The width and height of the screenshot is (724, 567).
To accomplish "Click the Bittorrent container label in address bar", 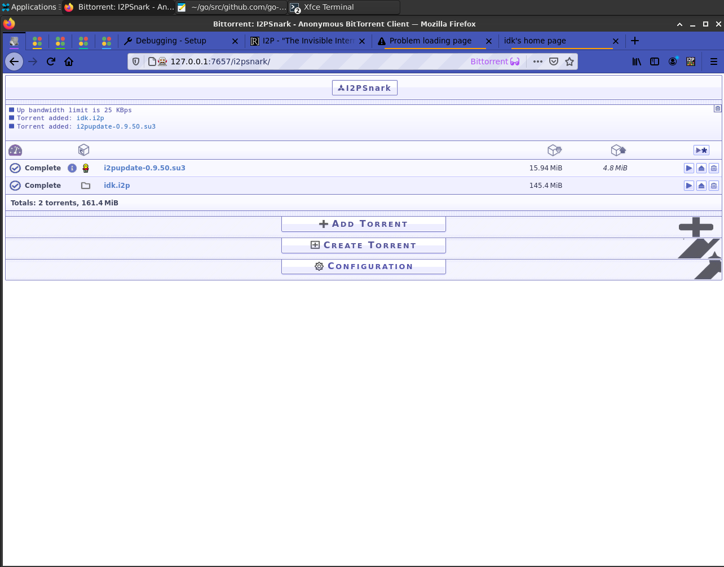I will click(495, 61).
